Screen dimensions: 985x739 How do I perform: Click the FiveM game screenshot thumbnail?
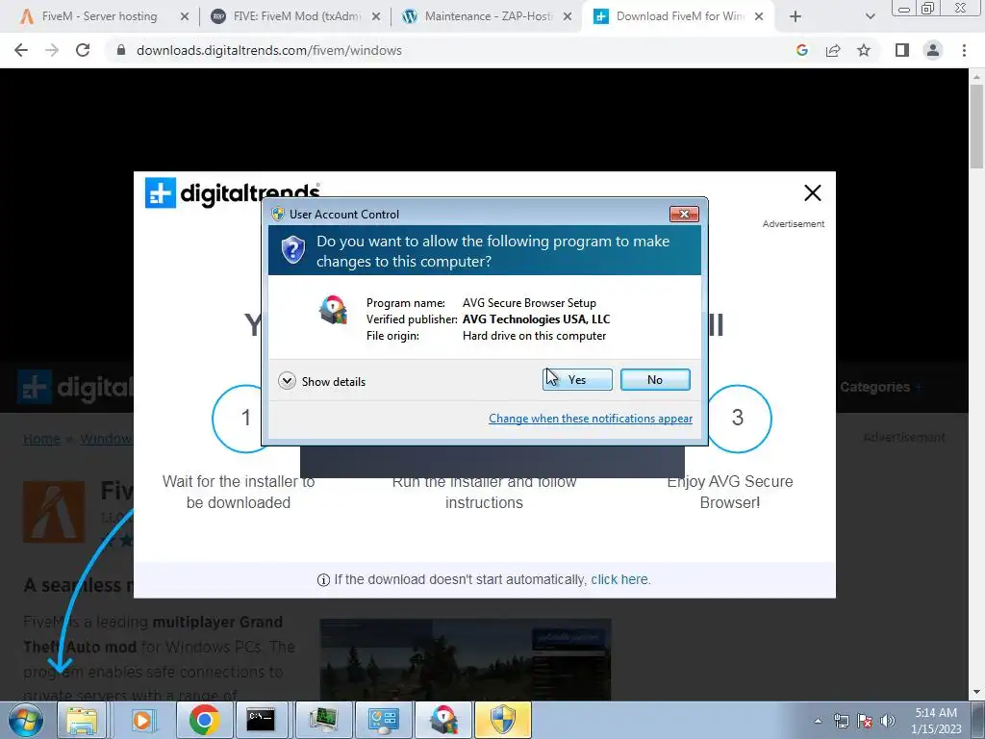point(466,659)
